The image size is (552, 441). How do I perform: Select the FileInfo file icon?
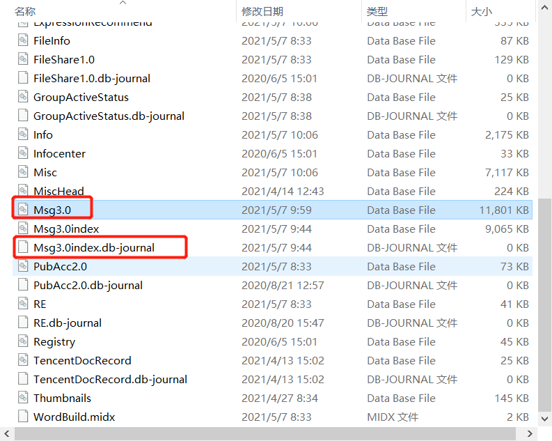[x=24, y=41]
